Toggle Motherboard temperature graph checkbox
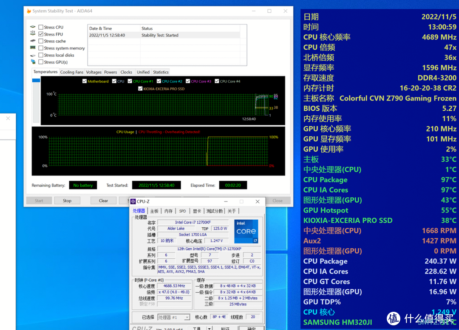 (x=85, y=81)
